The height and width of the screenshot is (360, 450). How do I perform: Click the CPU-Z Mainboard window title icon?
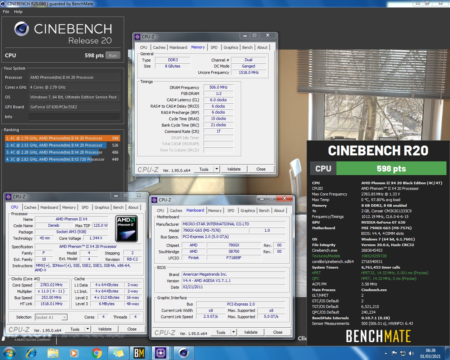(x=154, y=200)
